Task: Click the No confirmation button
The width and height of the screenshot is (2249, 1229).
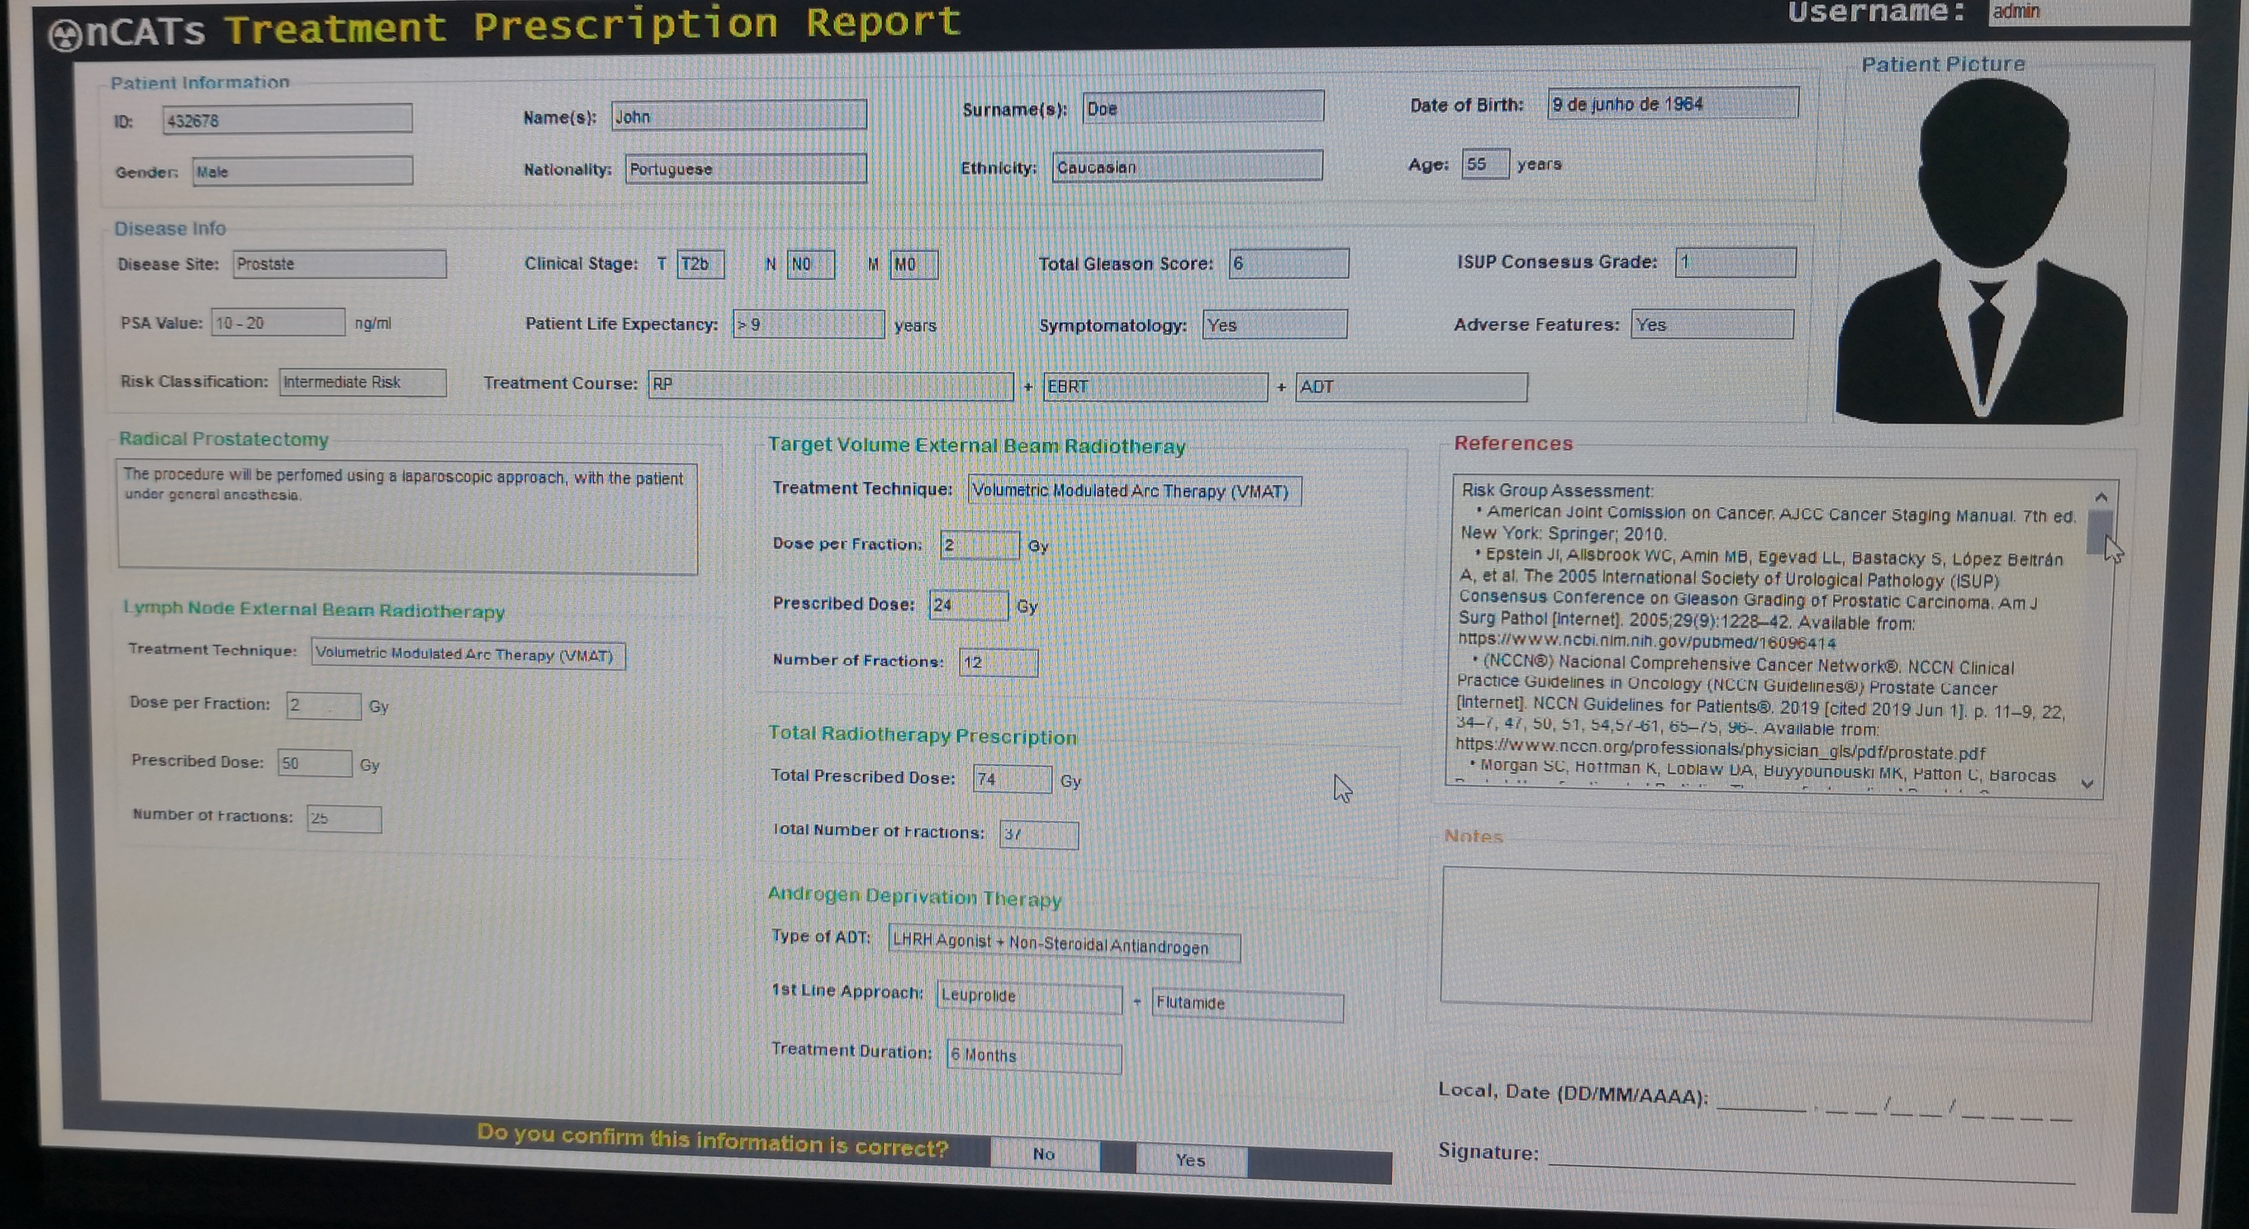Action: (1044, 1154)
